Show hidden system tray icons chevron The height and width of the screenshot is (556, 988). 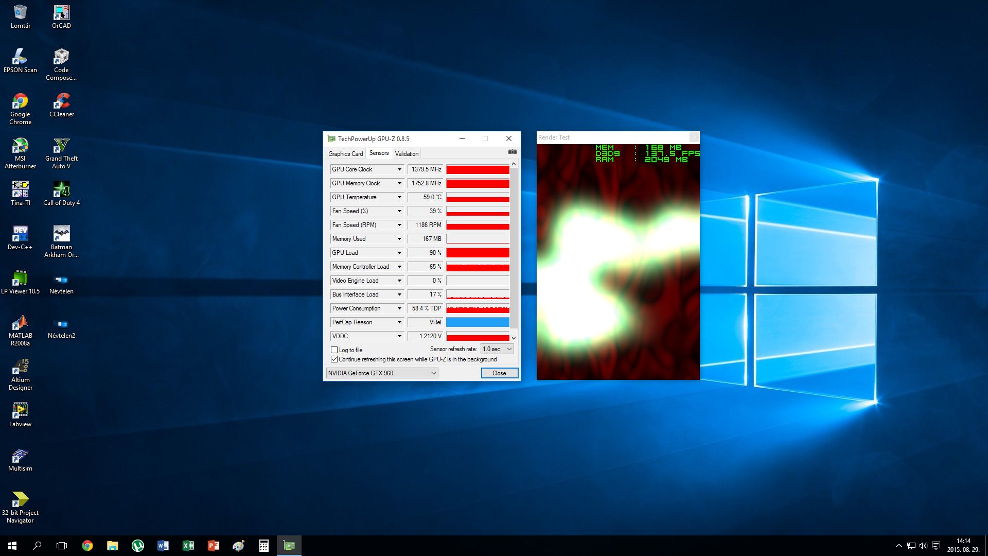[x=898, y=546]
